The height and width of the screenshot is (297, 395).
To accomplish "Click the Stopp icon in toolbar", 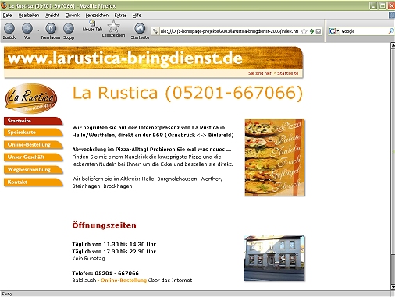I will point(69,28).
